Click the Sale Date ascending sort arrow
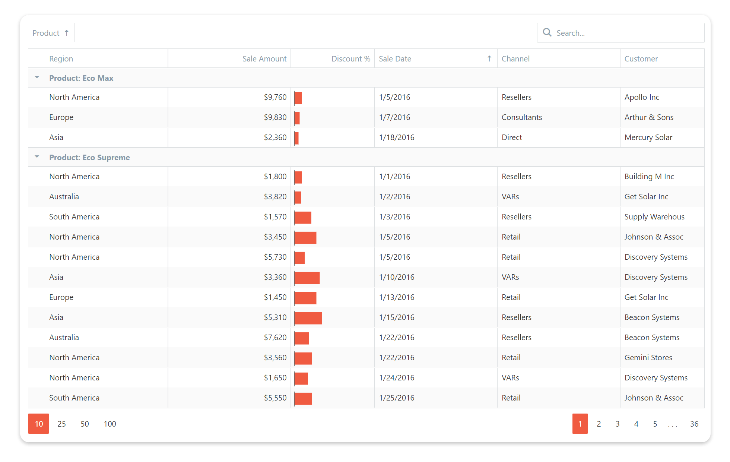Screen dimensions: 730x462 tap(489, 58)
